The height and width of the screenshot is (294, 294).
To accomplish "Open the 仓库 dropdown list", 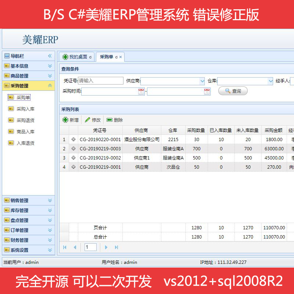I will pos(270,81).
